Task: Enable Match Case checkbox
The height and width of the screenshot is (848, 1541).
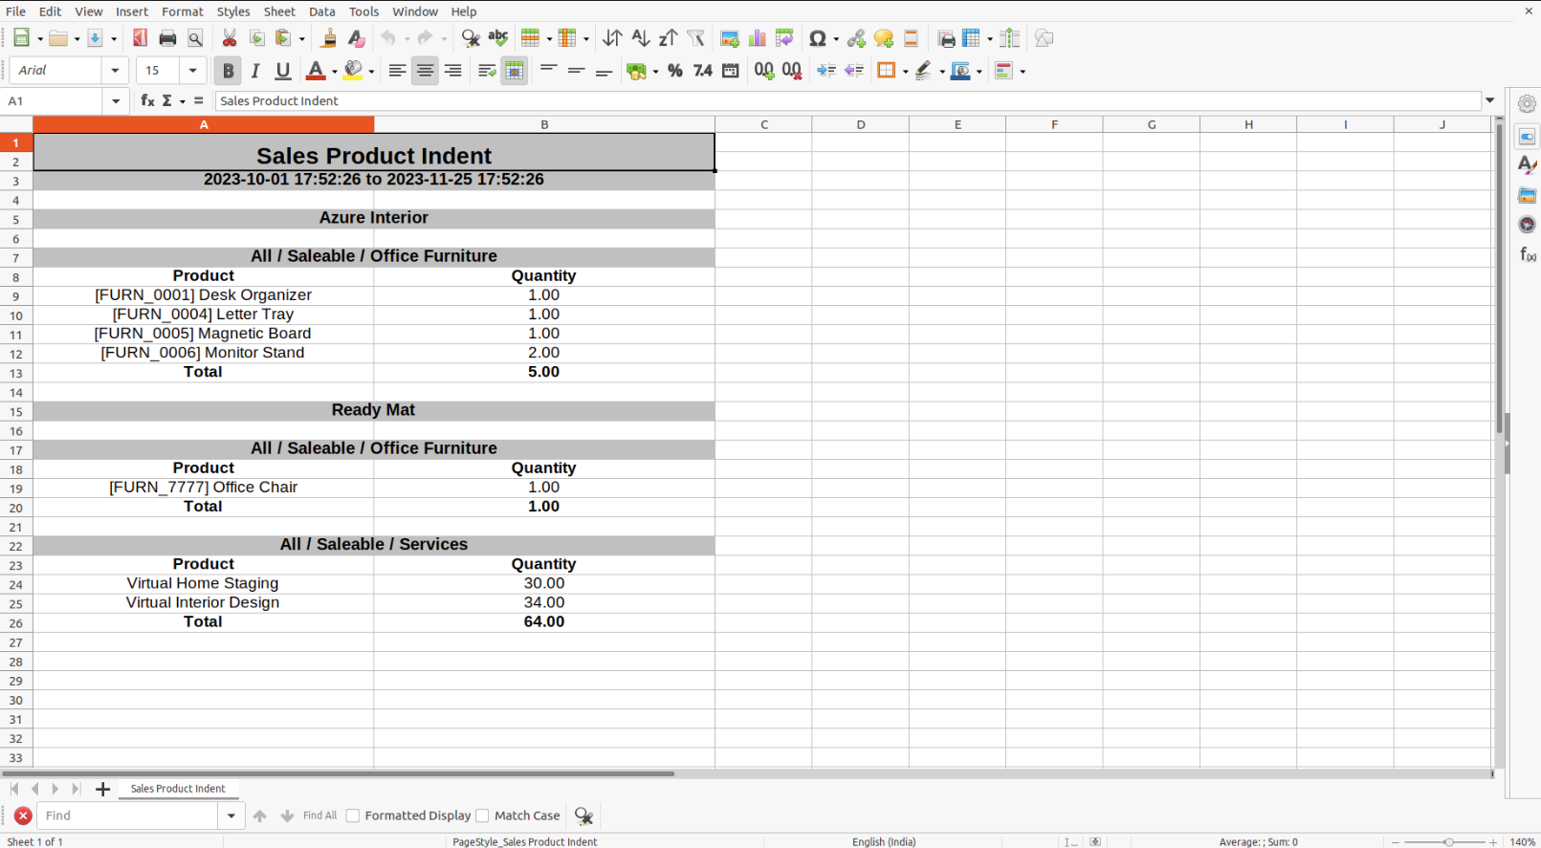Action: (x=482, y=815)
